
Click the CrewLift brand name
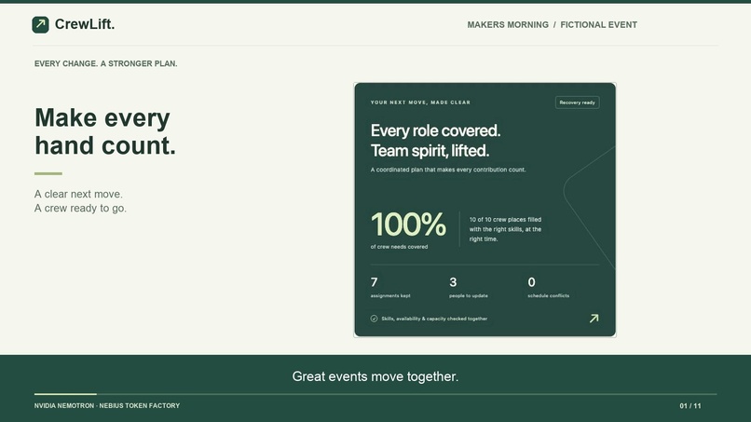pos(85,24)
